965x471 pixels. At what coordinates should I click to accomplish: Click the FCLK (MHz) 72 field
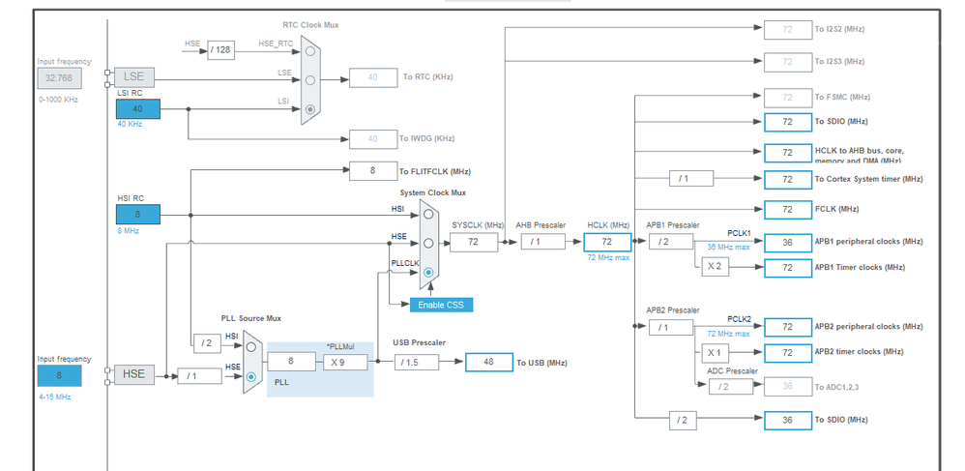click(x=788, y=210)
